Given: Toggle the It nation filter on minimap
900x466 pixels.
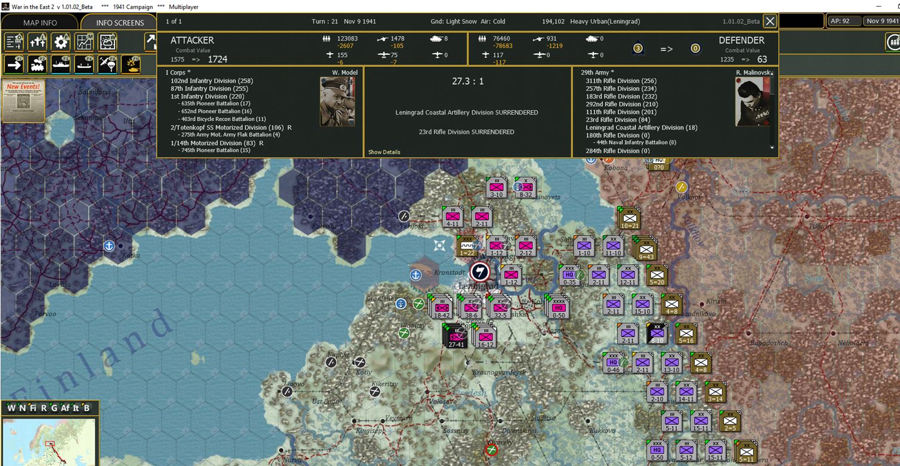Looking at the screenshot, I should coord(76,408).
